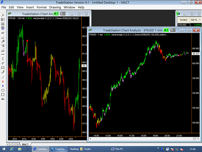Click lower red dot marker on 120 min chart
Screen dimensions: 202x152
pyautogui.click(x=27, y=61)
